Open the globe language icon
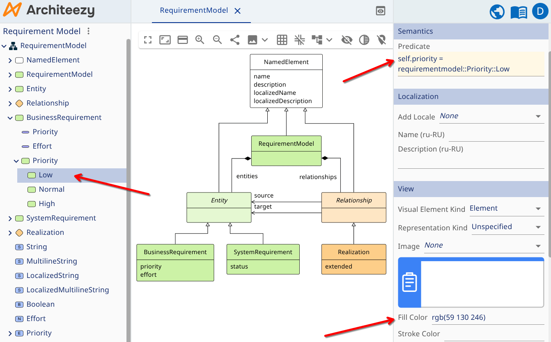Viewport: 551px width, 342px height. [x=497, y=12]
